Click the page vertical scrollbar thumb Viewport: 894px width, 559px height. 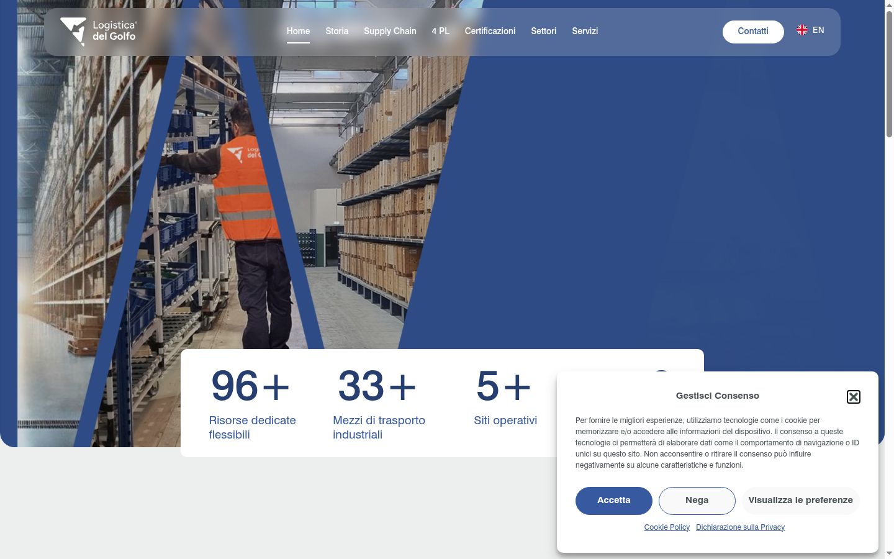[889, 75]
